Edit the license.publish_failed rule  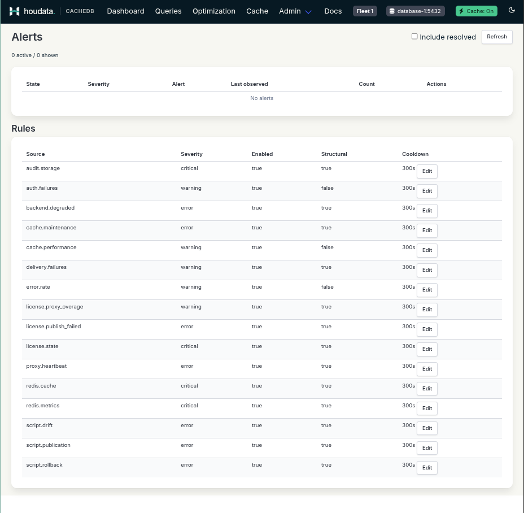pyautogui.click(x=427, y=329)
